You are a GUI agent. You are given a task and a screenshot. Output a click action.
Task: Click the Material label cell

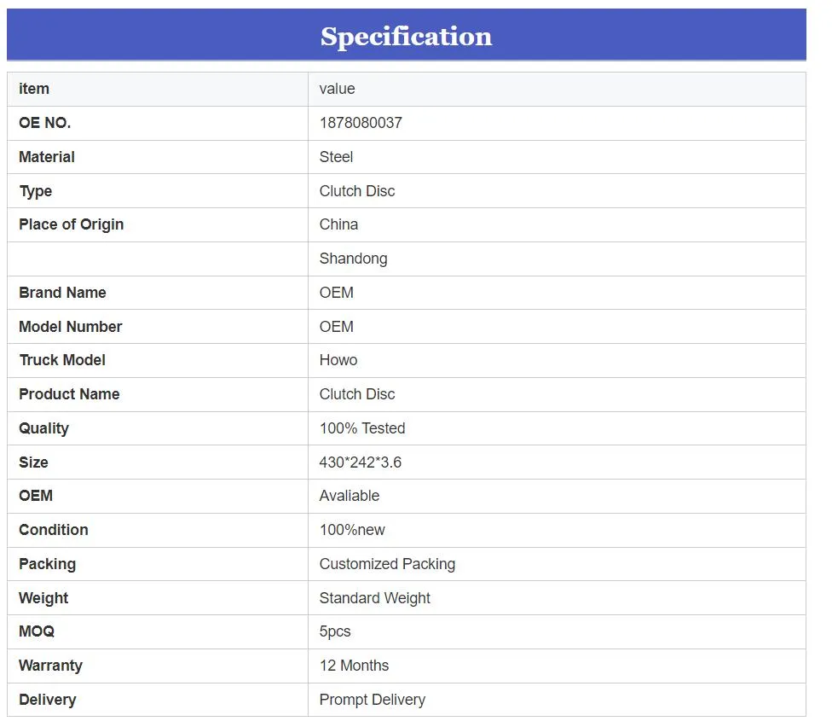[x=47, y=157]
